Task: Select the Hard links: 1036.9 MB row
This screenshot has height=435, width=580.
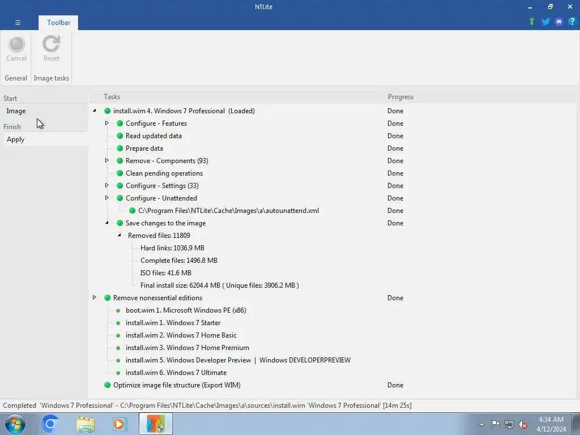Action: click(x=172, y=248)
